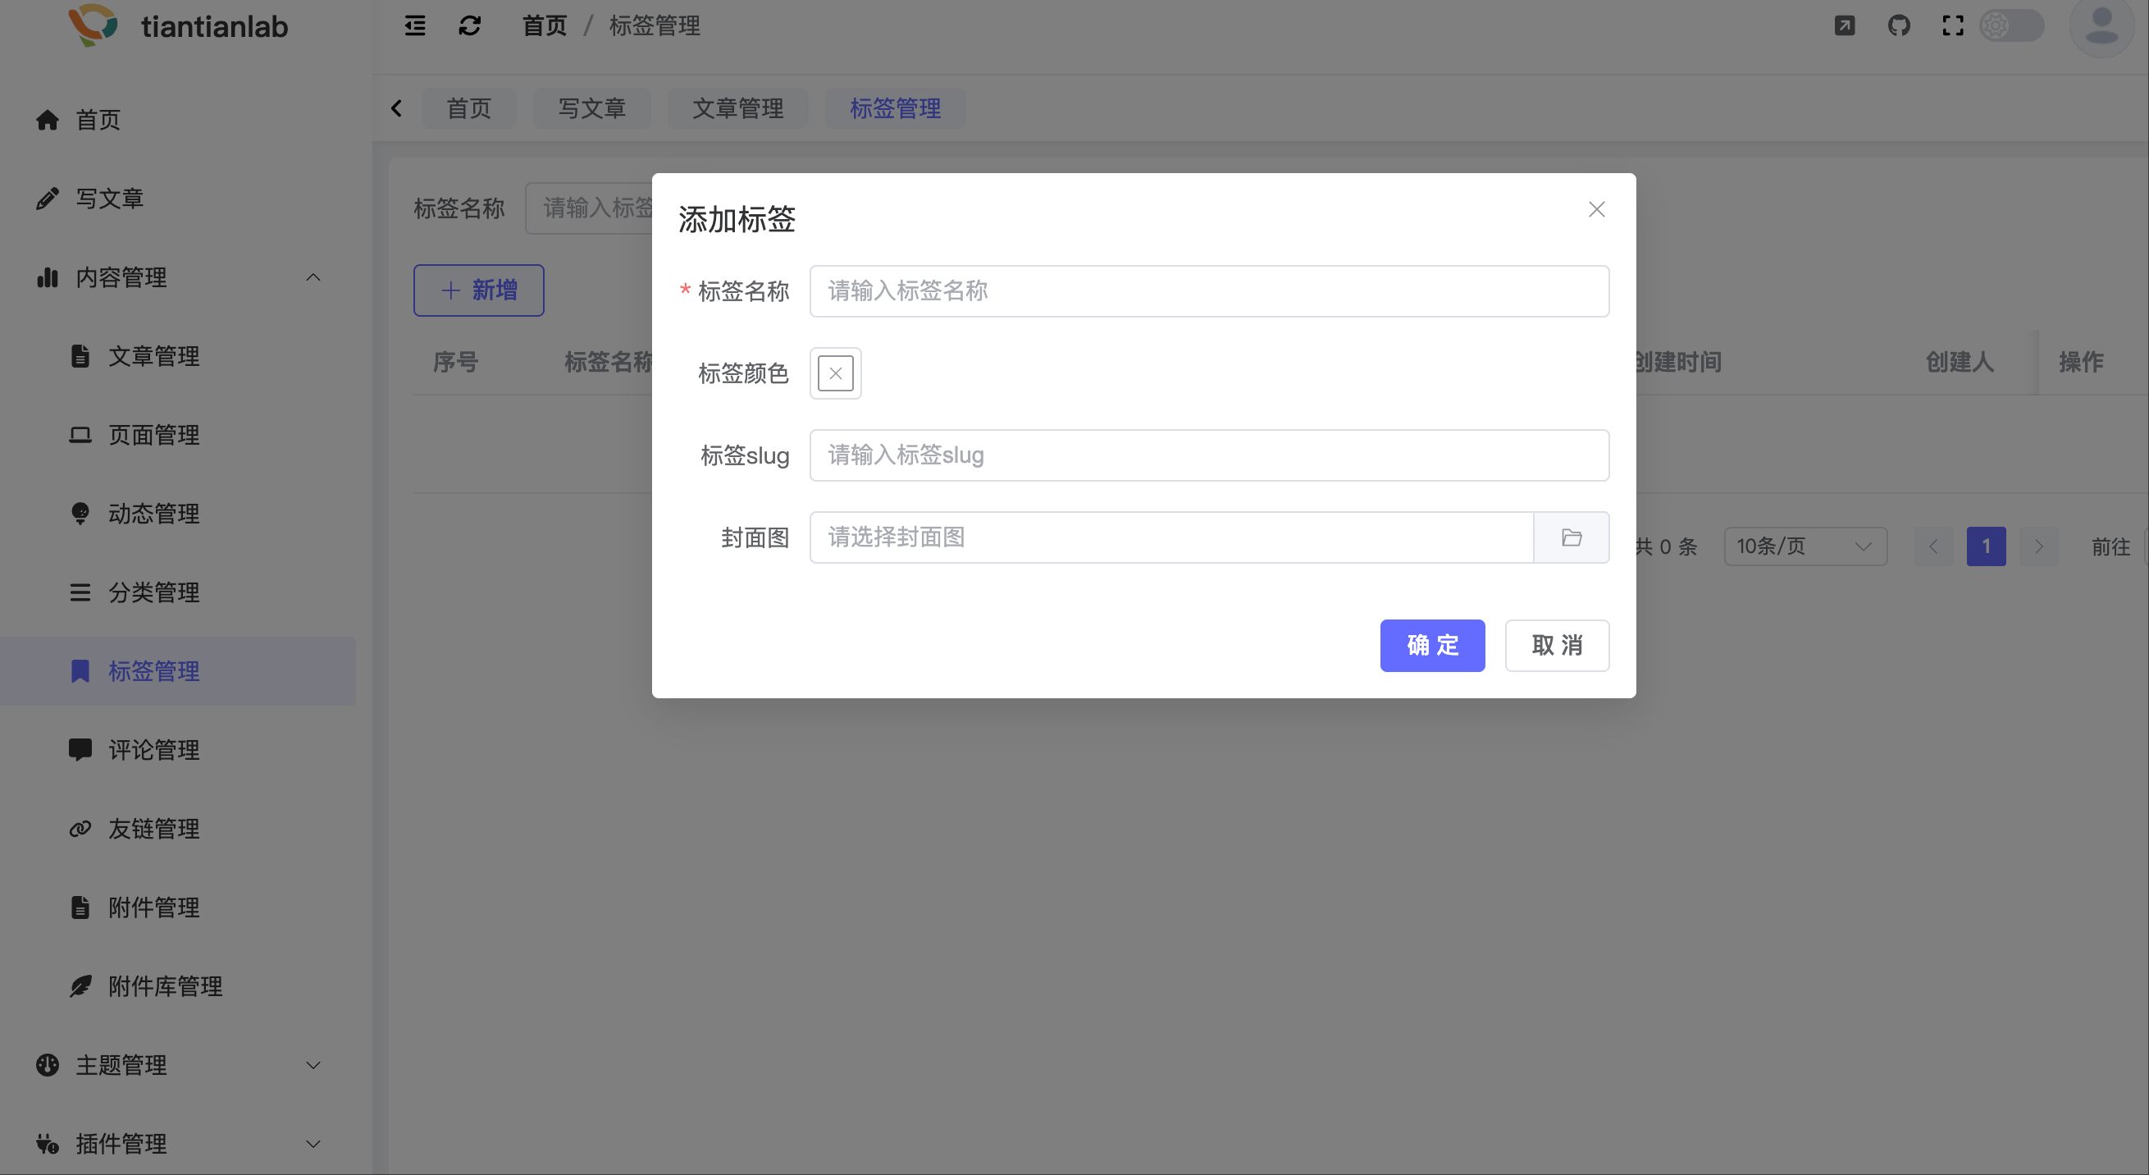Click the 首页 breadcrumb link
The height and width of the screenshot is (1175, 2149).
(545, 26)
